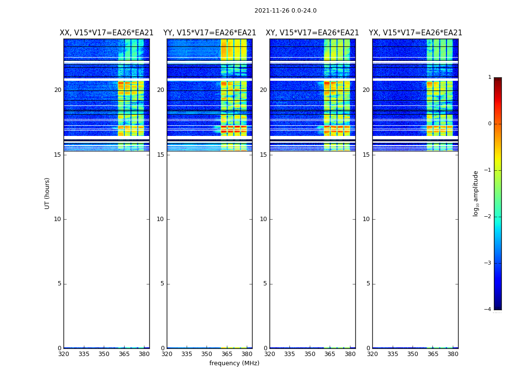Click the date title 2021-11-26 0.0-24.0
The height and width of the screenshot is (387, 509).
[x=285, y=11]
